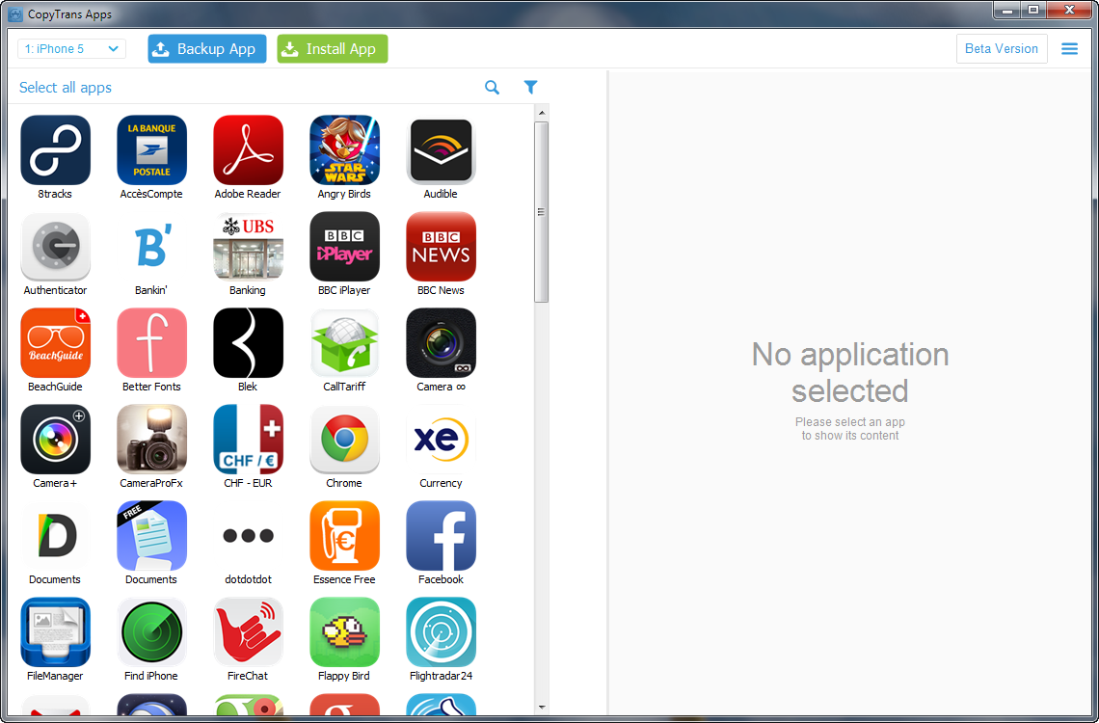Select the Angry Birds Star Wars app
The height and width of the screenshot is (723, 1099).
(x=344, y=150)
